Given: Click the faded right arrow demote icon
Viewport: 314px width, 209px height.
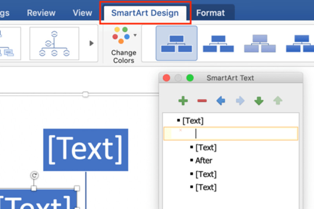Looking at the screenshot, I should [240, 101].
